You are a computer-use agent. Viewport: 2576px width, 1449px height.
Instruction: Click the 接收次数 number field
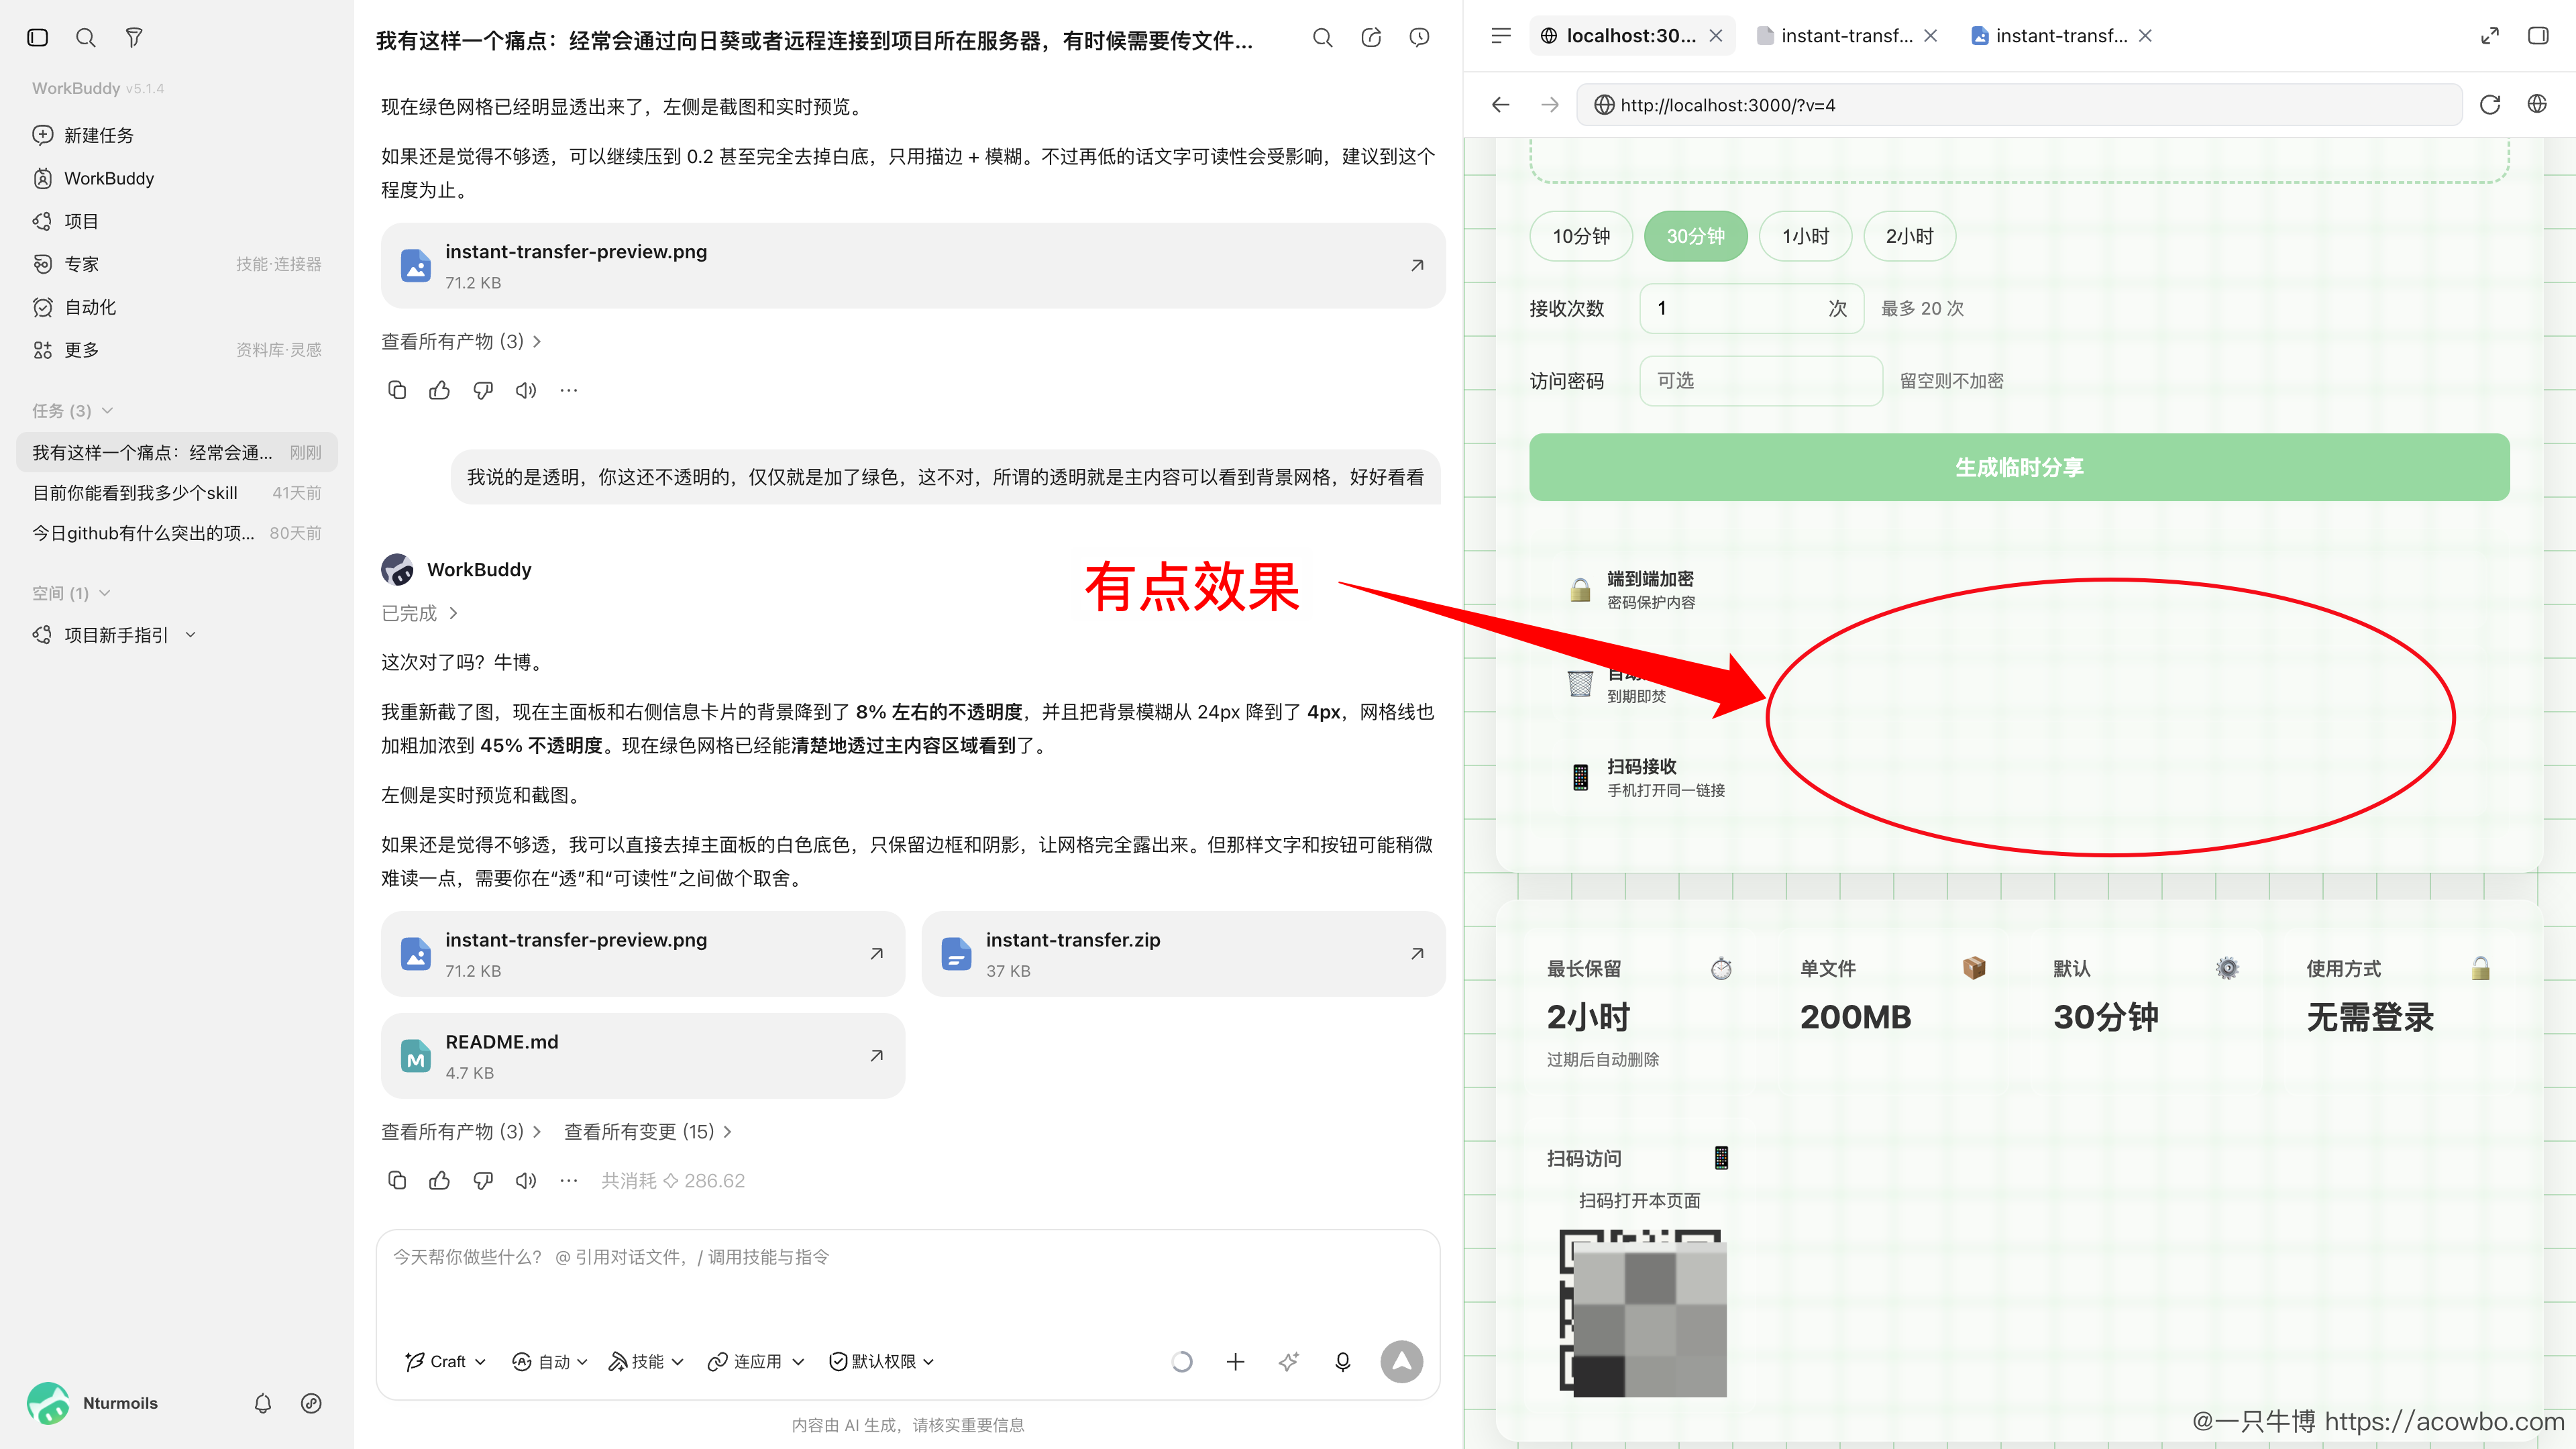pos(1751,308)
